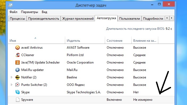The height and width of the screenshot is (105, 187).
Task: Select the Skype startup icon
Action: [18, 92]
